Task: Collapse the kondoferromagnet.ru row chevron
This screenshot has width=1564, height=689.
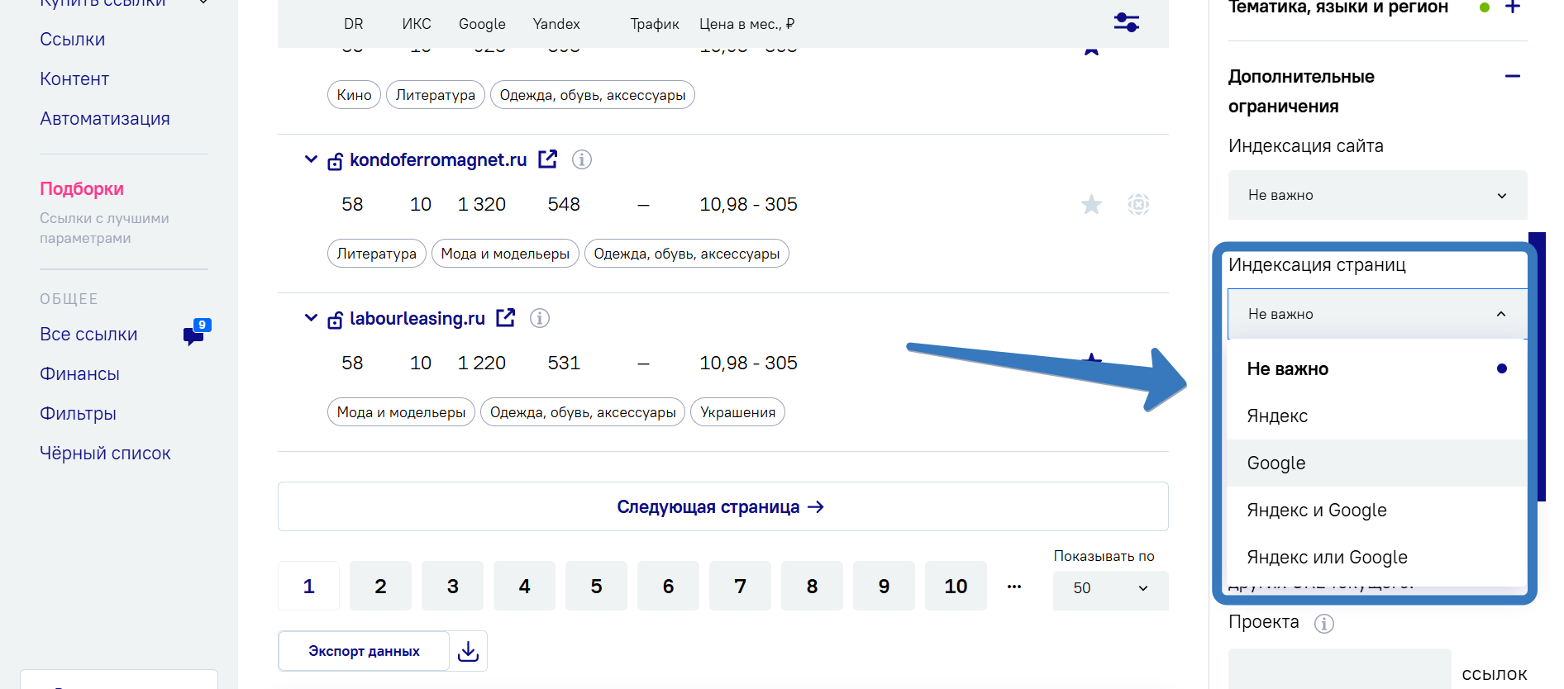Action: tap(311, 159)
